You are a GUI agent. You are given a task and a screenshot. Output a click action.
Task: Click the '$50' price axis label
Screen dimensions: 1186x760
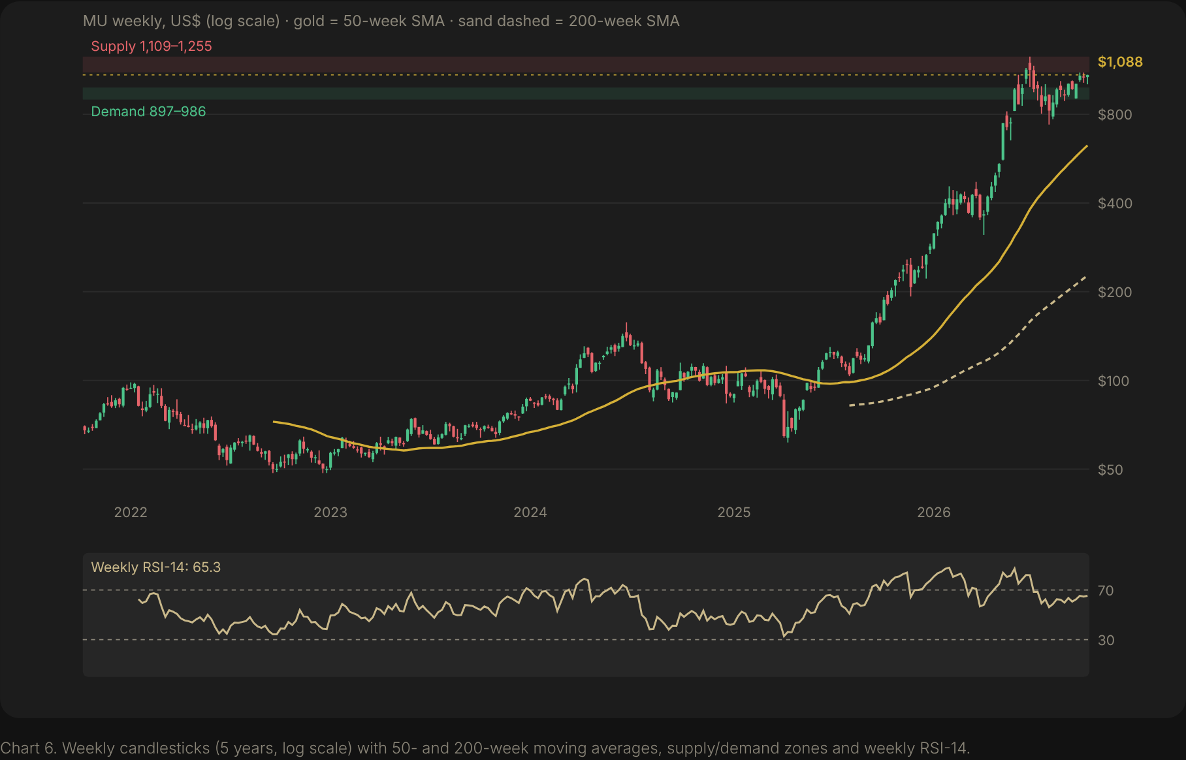click(x=1110, y=470)
